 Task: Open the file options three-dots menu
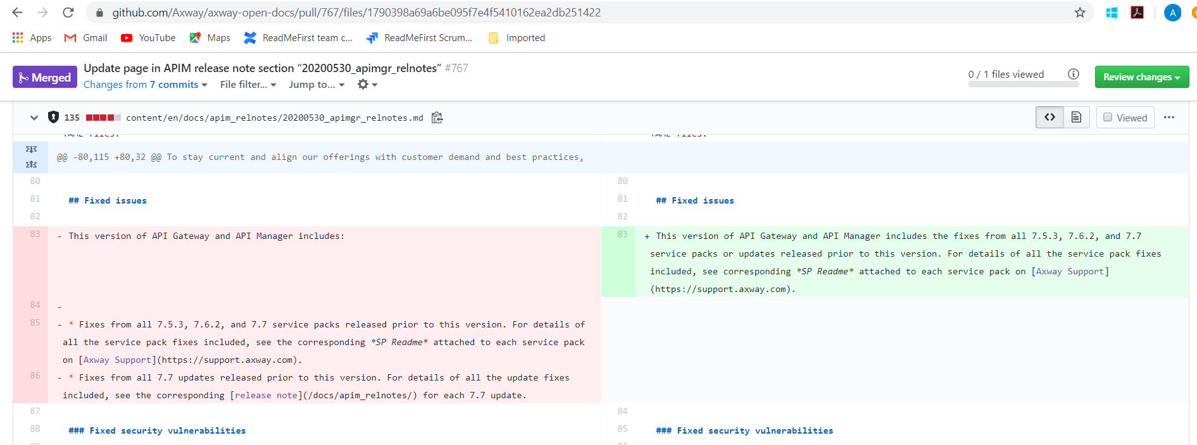(x=1169, y=117)
